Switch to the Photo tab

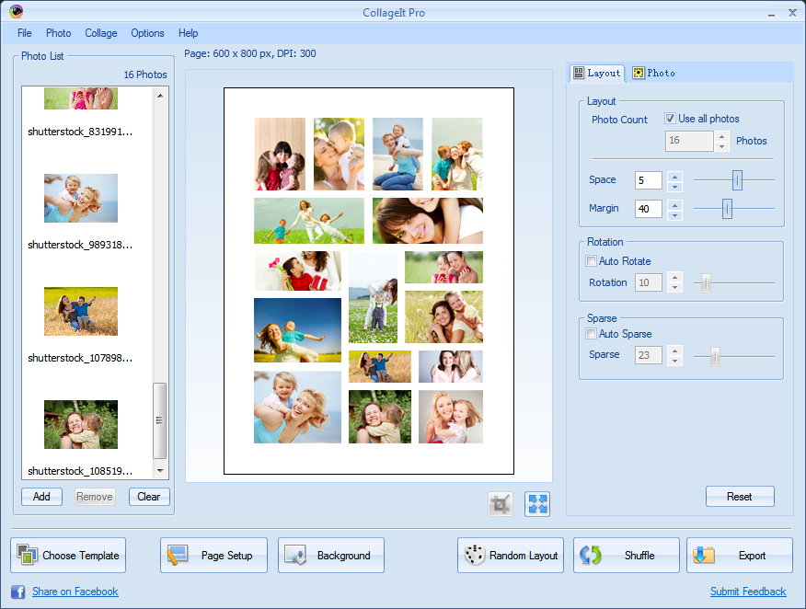[x=654, y=73]
